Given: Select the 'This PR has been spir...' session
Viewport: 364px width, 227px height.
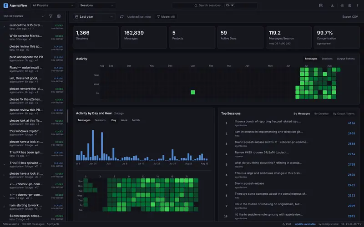Looking at the screenshot, I should pyautogui.click(x=33, y=154).
